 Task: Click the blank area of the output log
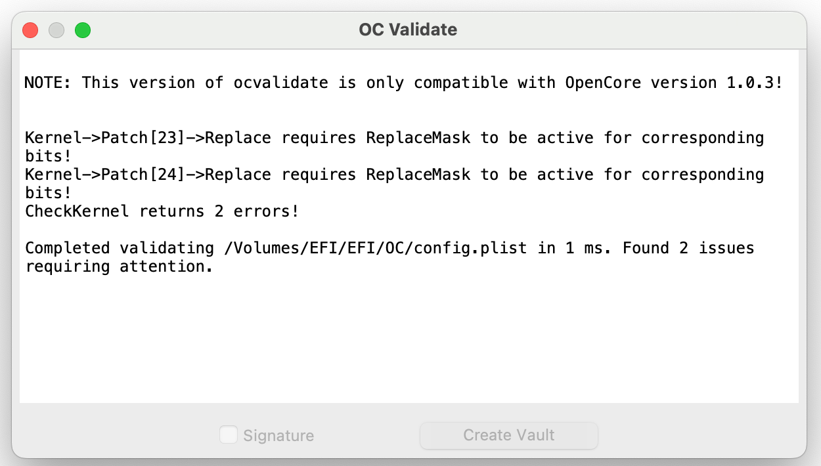[x=407, y=341]
